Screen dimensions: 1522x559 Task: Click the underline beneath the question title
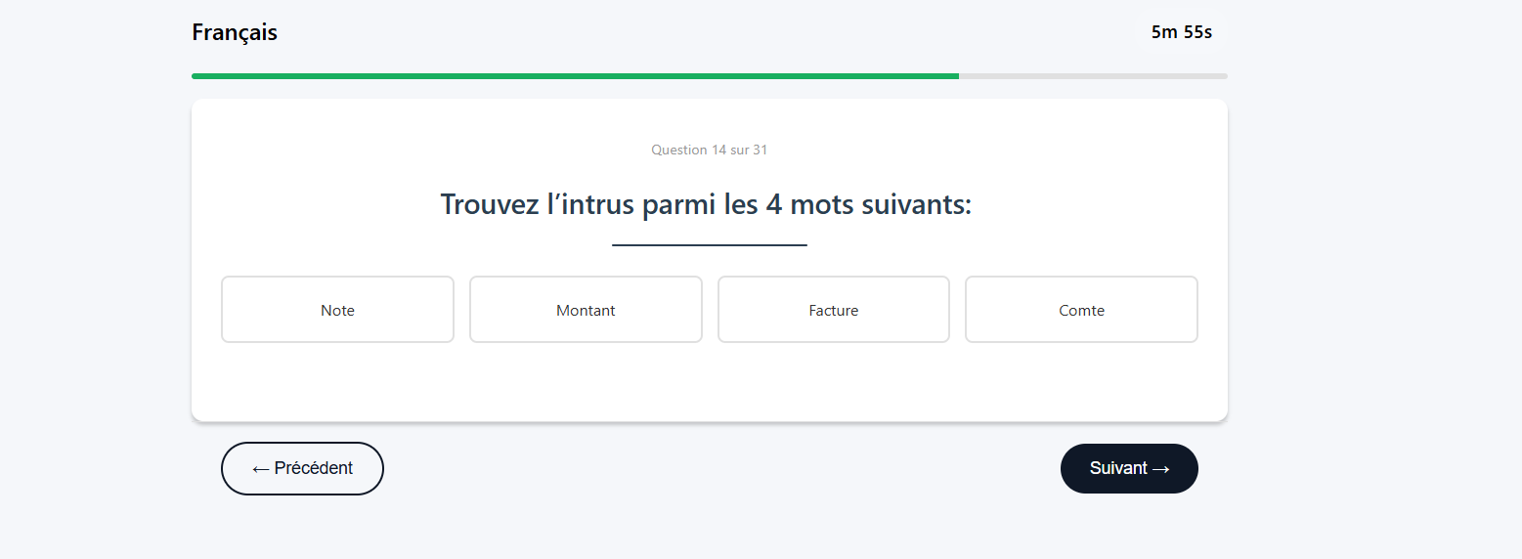click(710, 245)
